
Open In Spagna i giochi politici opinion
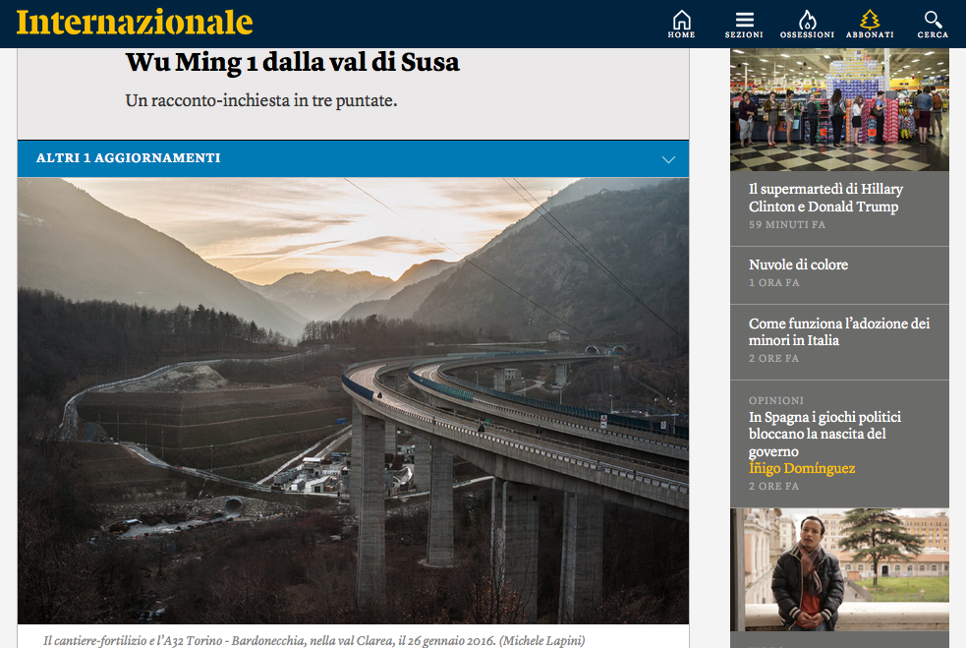pos(824,434)
